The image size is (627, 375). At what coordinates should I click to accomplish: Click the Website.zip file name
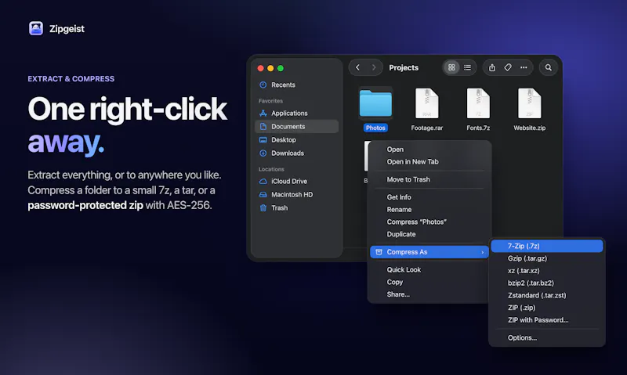530,128
